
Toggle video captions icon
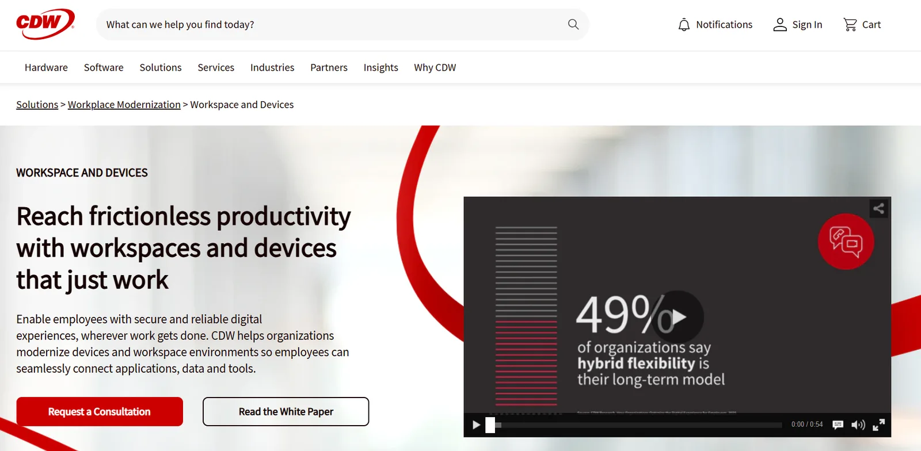838,425
